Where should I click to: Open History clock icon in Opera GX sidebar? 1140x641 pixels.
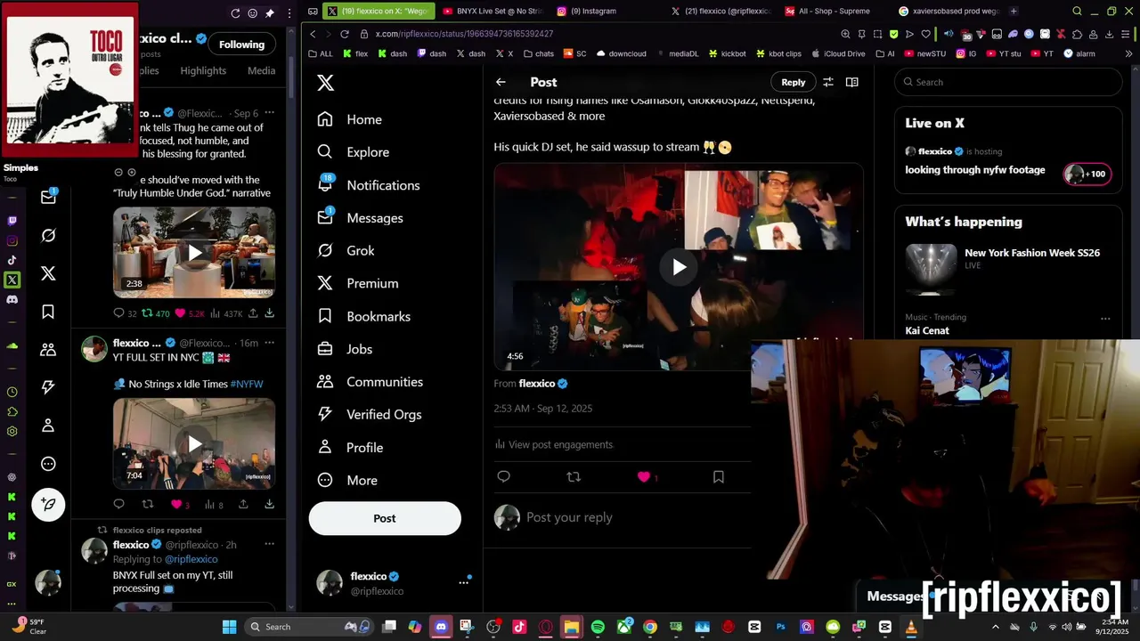coord(12,392)
